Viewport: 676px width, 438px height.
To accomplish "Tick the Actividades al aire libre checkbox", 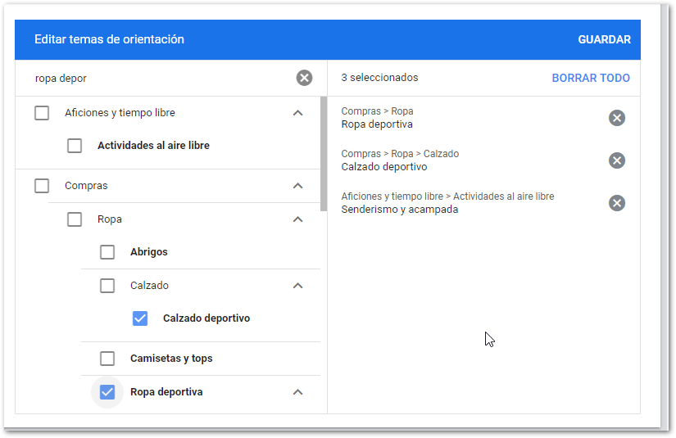I will [75, 146].
